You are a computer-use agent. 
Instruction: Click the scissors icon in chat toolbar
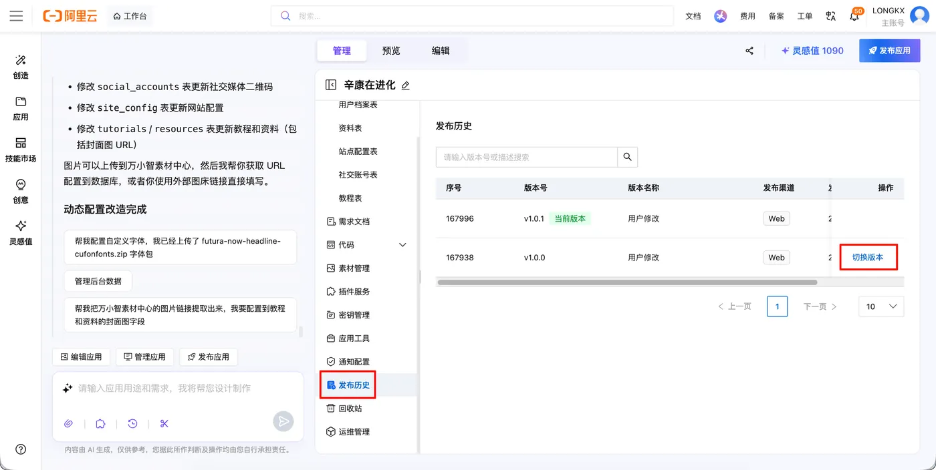pos(164,423)
